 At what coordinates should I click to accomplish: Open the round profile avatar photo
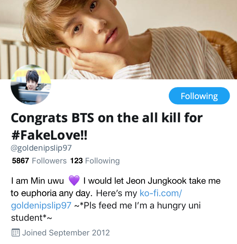click(31, 84)
